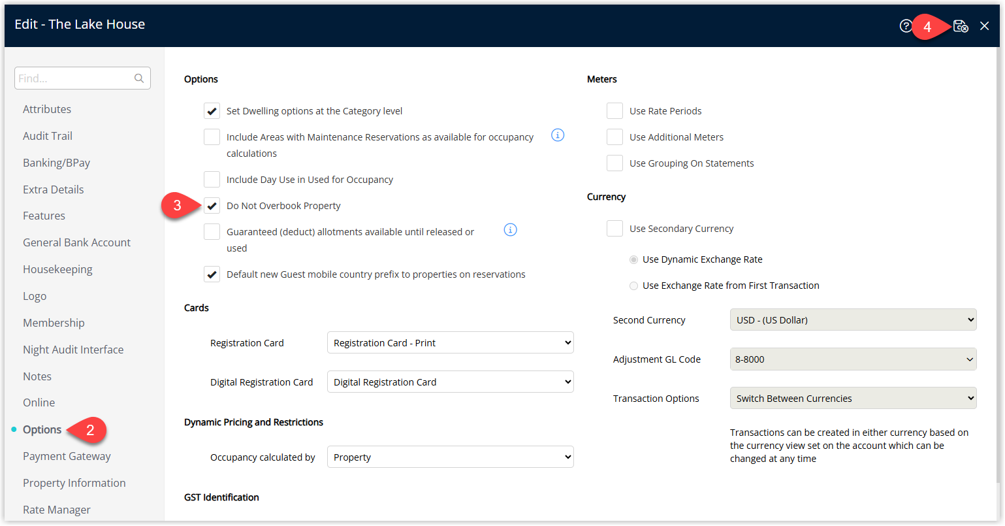
Task: Click the Dynamic Pricing and Restrictions heading
Action: [x=253, y=422]
